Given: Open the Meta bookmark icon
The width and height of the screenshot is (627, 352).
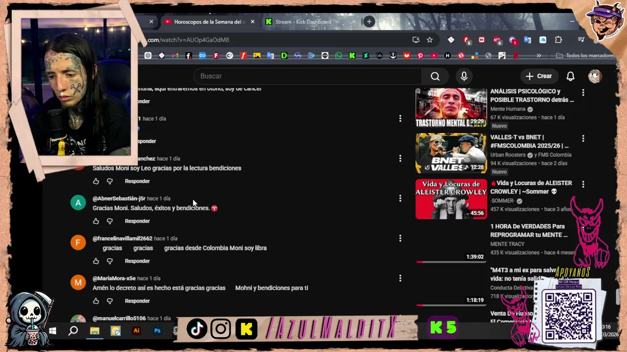Looking at the screenshot, I should (202, 56).
